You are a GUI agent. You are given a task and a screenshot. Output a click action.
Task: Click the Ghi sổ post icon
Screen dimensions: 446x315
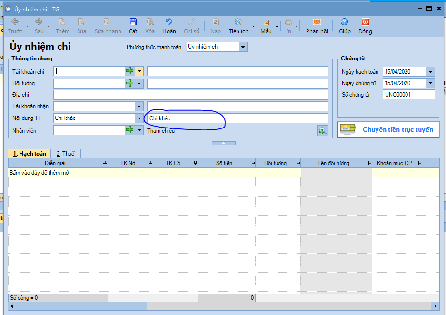tap(191, 26)
